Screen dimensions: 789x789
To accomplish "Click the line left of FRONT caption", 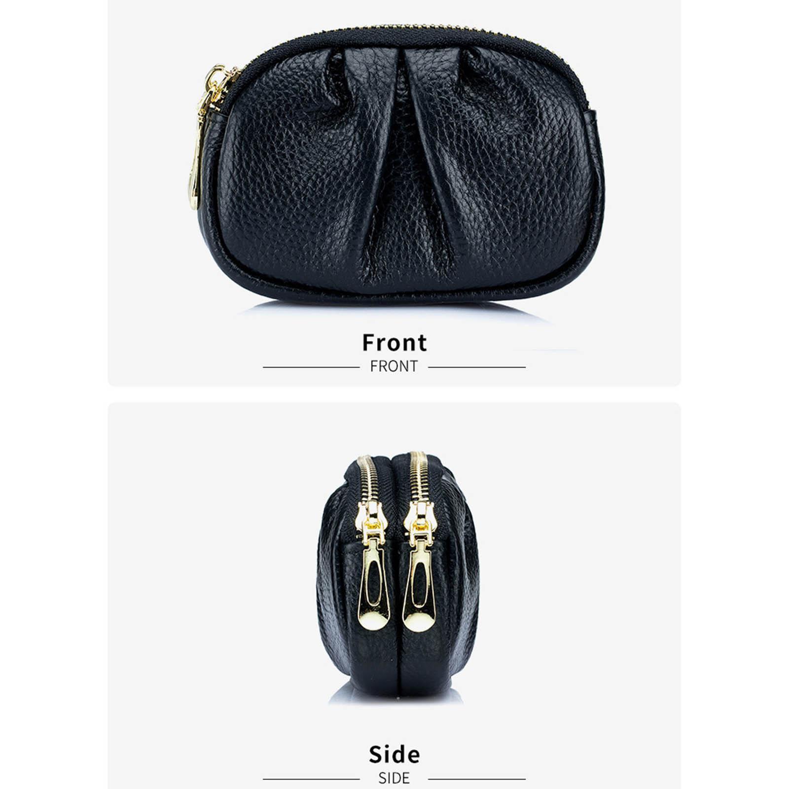I will point(311,367).
